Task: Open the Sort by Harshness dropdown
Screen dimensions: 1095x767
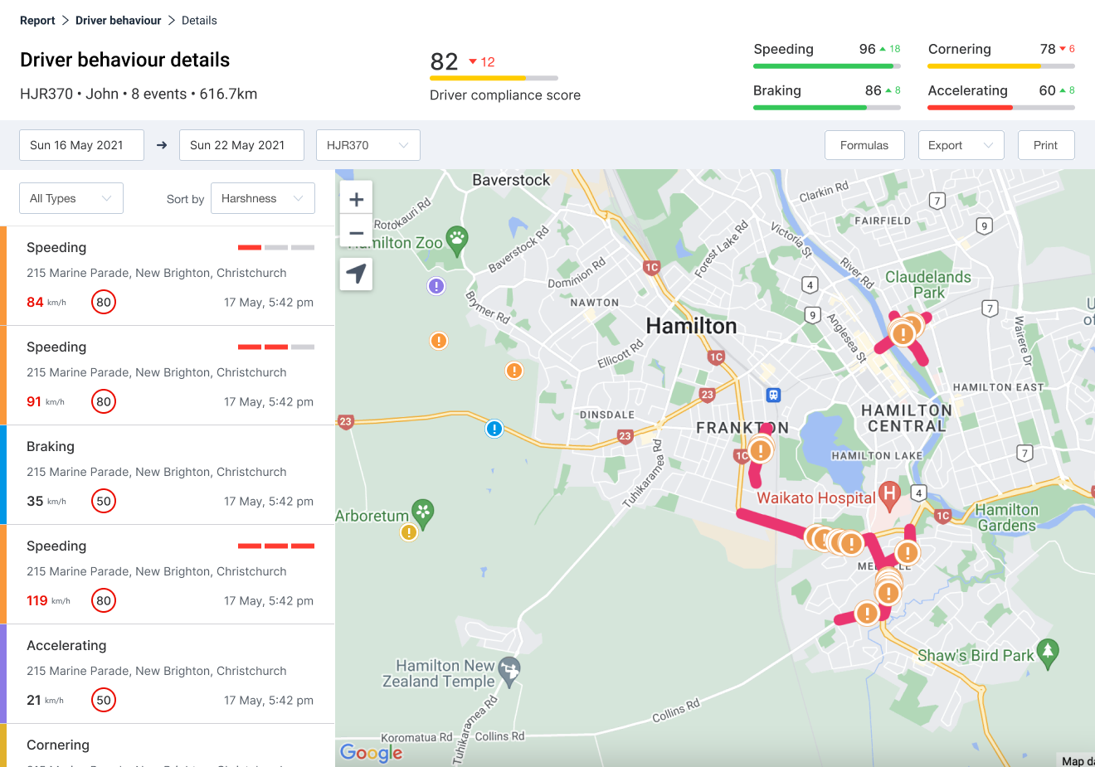Action: point(263,198)
